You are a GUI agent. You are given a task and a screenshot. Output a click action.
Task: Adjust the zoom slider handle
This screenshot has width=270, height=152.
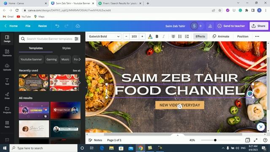(215, 140)
